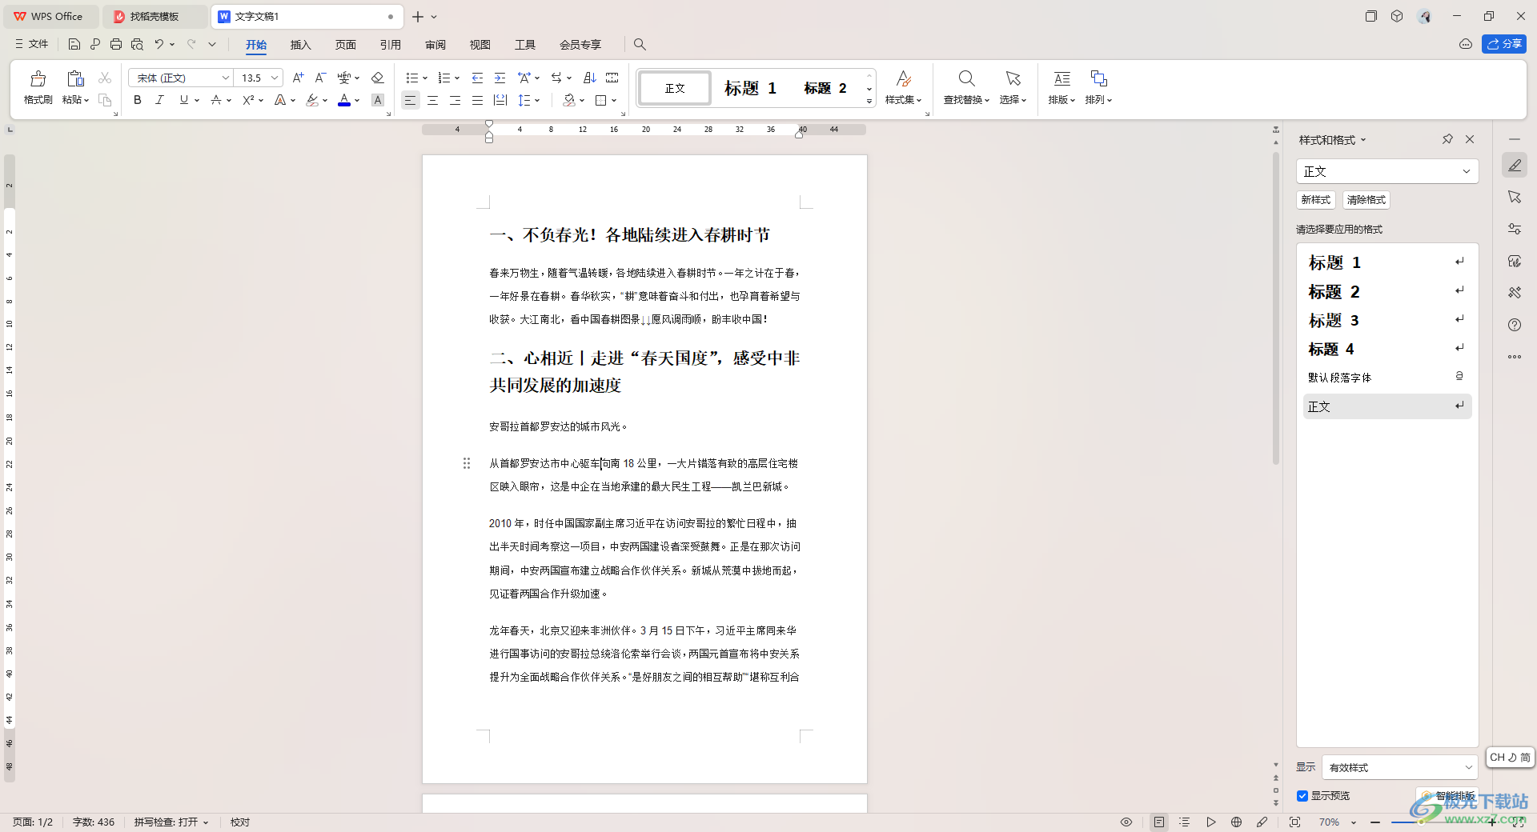This screenshot has height=832, width=1537.
Task: Click the outline view icon in the status bar
Action: click(x=1185, y=822)
